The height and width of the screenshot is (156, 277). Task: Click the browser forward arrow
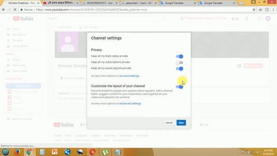(10, 10)
